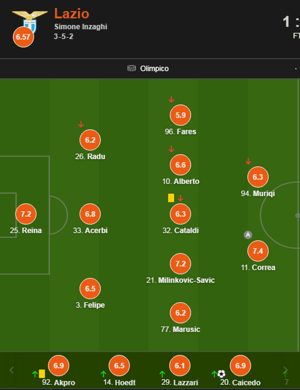The height and width of the screenshot is (390, 300).
Task: Select Reina's 7.2 rating circle
Action: 26,214
